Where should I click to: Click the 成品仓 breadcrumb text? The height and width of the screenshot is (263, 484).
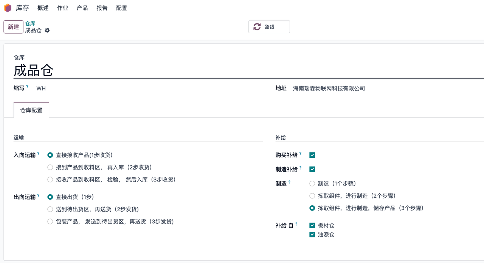click(x=33, y=30)
